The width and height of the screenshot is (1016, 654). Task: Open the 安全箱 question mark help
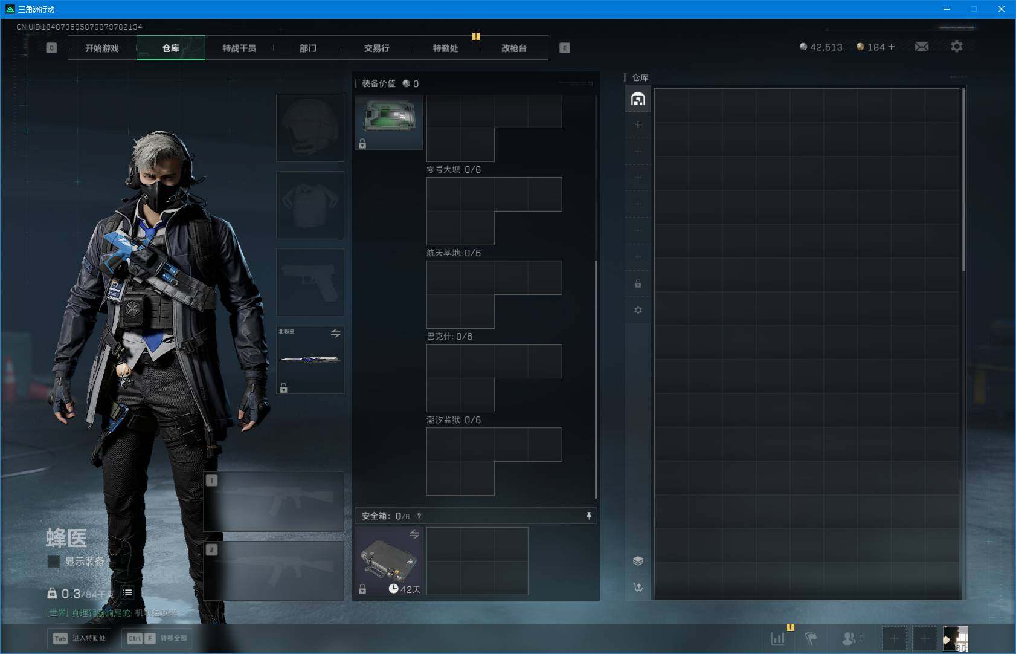[x=419, y=516]
